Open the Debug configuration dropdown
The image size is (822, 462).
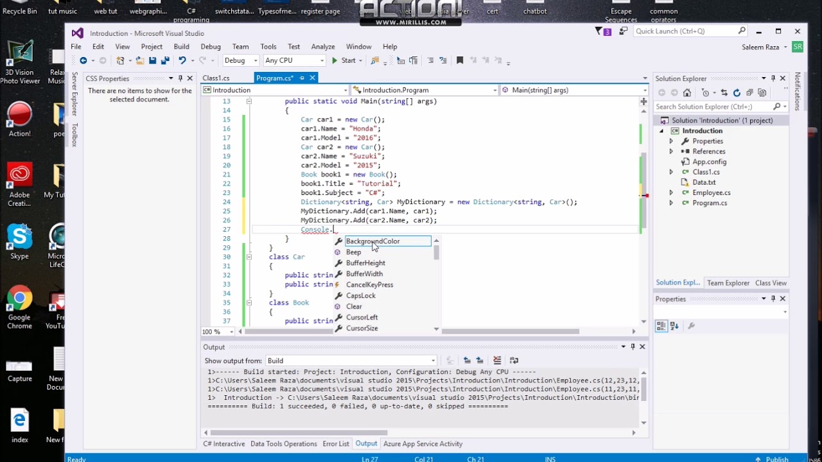240,60
